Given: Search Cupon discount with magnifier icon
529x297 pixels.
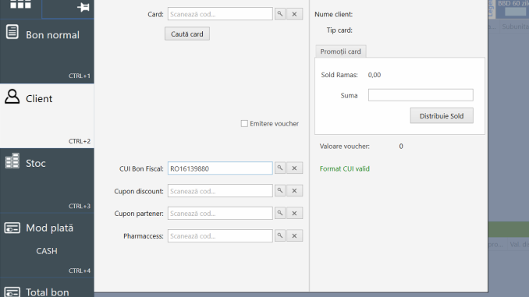Looking at the screenshot, I should (x=280, y=190).
